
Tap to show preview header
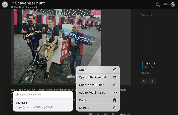(43, 95)
